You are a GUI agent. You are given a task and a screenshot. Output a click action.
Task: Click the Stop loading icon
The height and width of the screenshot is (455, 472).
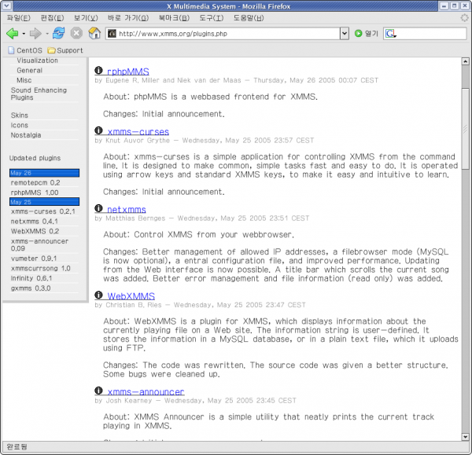(76, 33)
